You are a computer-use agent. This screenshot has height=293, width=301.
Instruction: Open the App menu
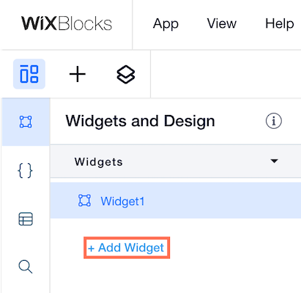[x=166, y=24]
